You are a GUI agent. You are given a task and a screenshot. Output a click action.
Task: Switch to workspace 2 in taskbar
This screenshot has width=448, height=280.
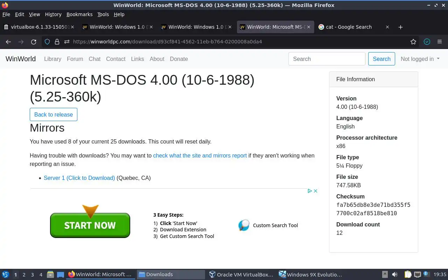[x=24, y=275]
